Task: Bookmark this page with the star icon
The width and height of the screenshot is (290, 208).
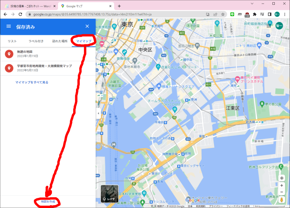Action: pyautogui.click(x=223, y=14)
